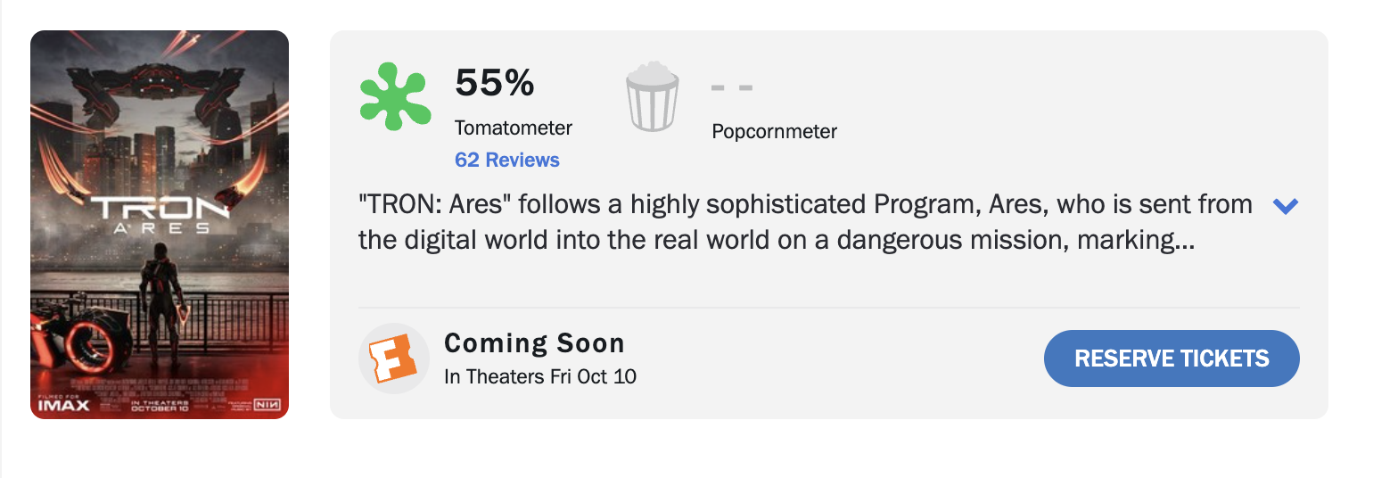Click the IMAX logo on the poster
Screen dimensions: 1398x478
pyautogui.click(x=63, y=405)
